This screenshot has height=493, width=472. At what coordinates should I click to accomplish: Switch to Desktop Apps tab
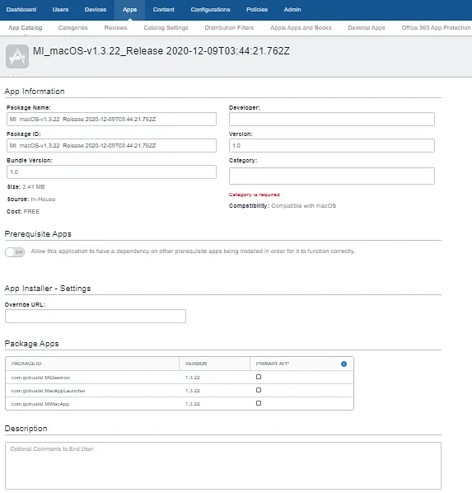point(367,28)
